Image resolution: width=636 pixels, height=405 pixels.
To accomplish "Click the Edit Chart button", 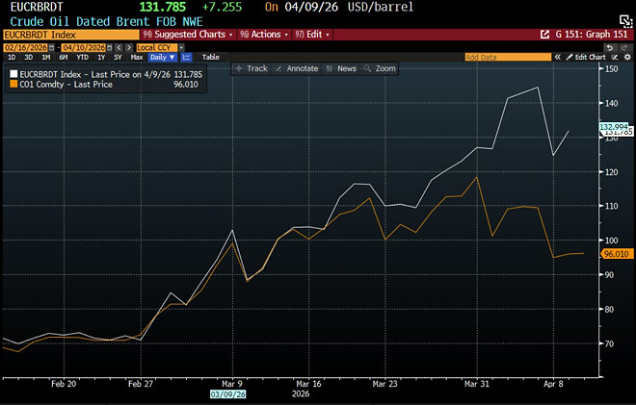I will pos(589,57).
